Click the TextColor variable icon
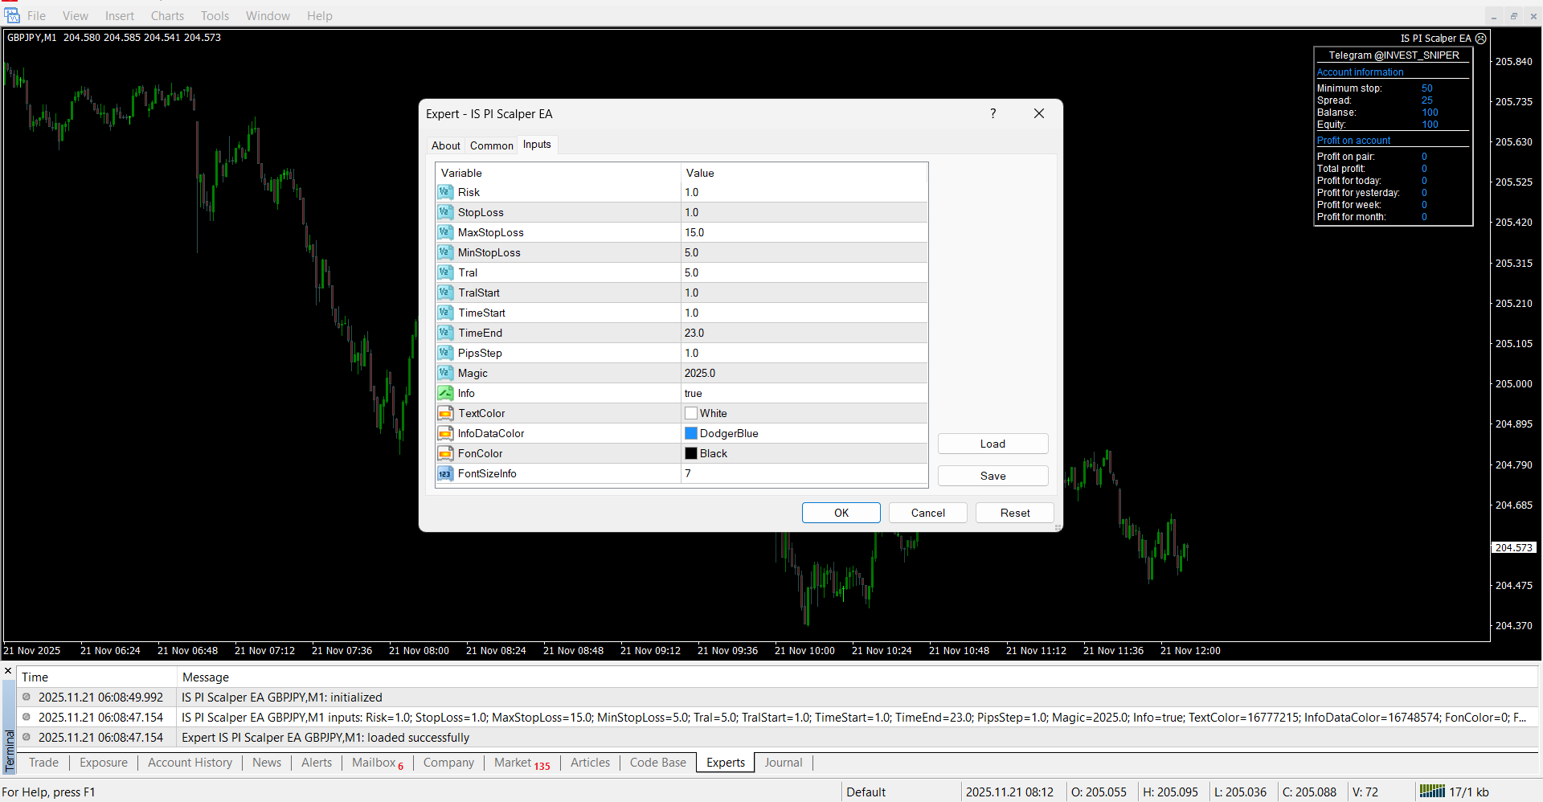Image resolution: width=1543 pixels, height=802 pixels. click(445, 413)
